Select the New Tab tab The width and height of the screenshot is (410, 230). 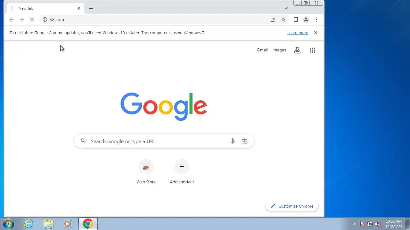click(45, 8)
